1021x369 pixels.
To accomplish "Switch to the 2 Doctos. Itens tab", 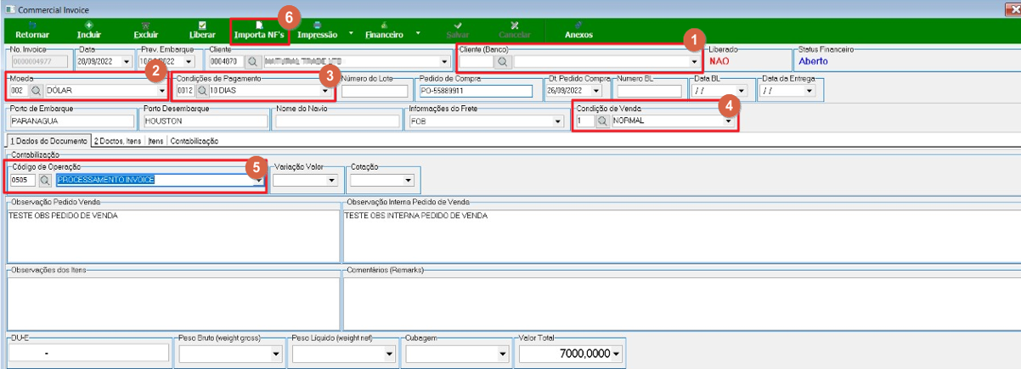I will click(118, 141).
